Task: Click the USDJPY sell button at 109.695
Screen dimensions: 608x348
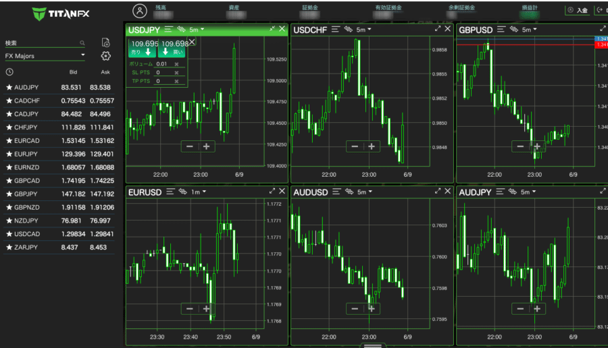Action: (143, 48)
